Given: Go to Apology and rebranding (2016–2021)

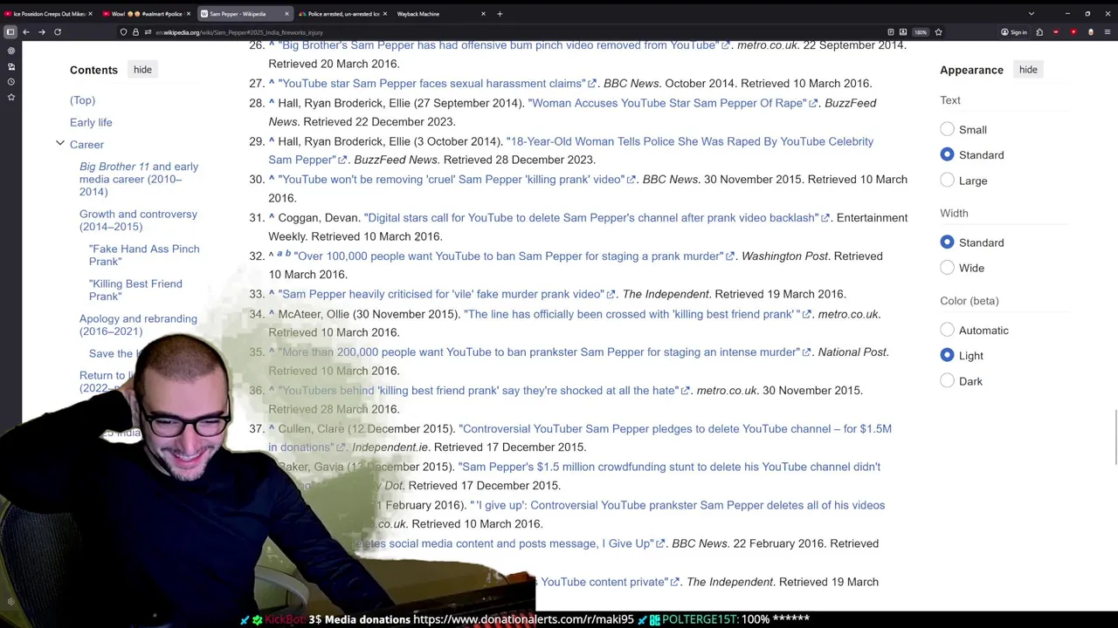Looking at the screenshot, I should click(138, 324).
